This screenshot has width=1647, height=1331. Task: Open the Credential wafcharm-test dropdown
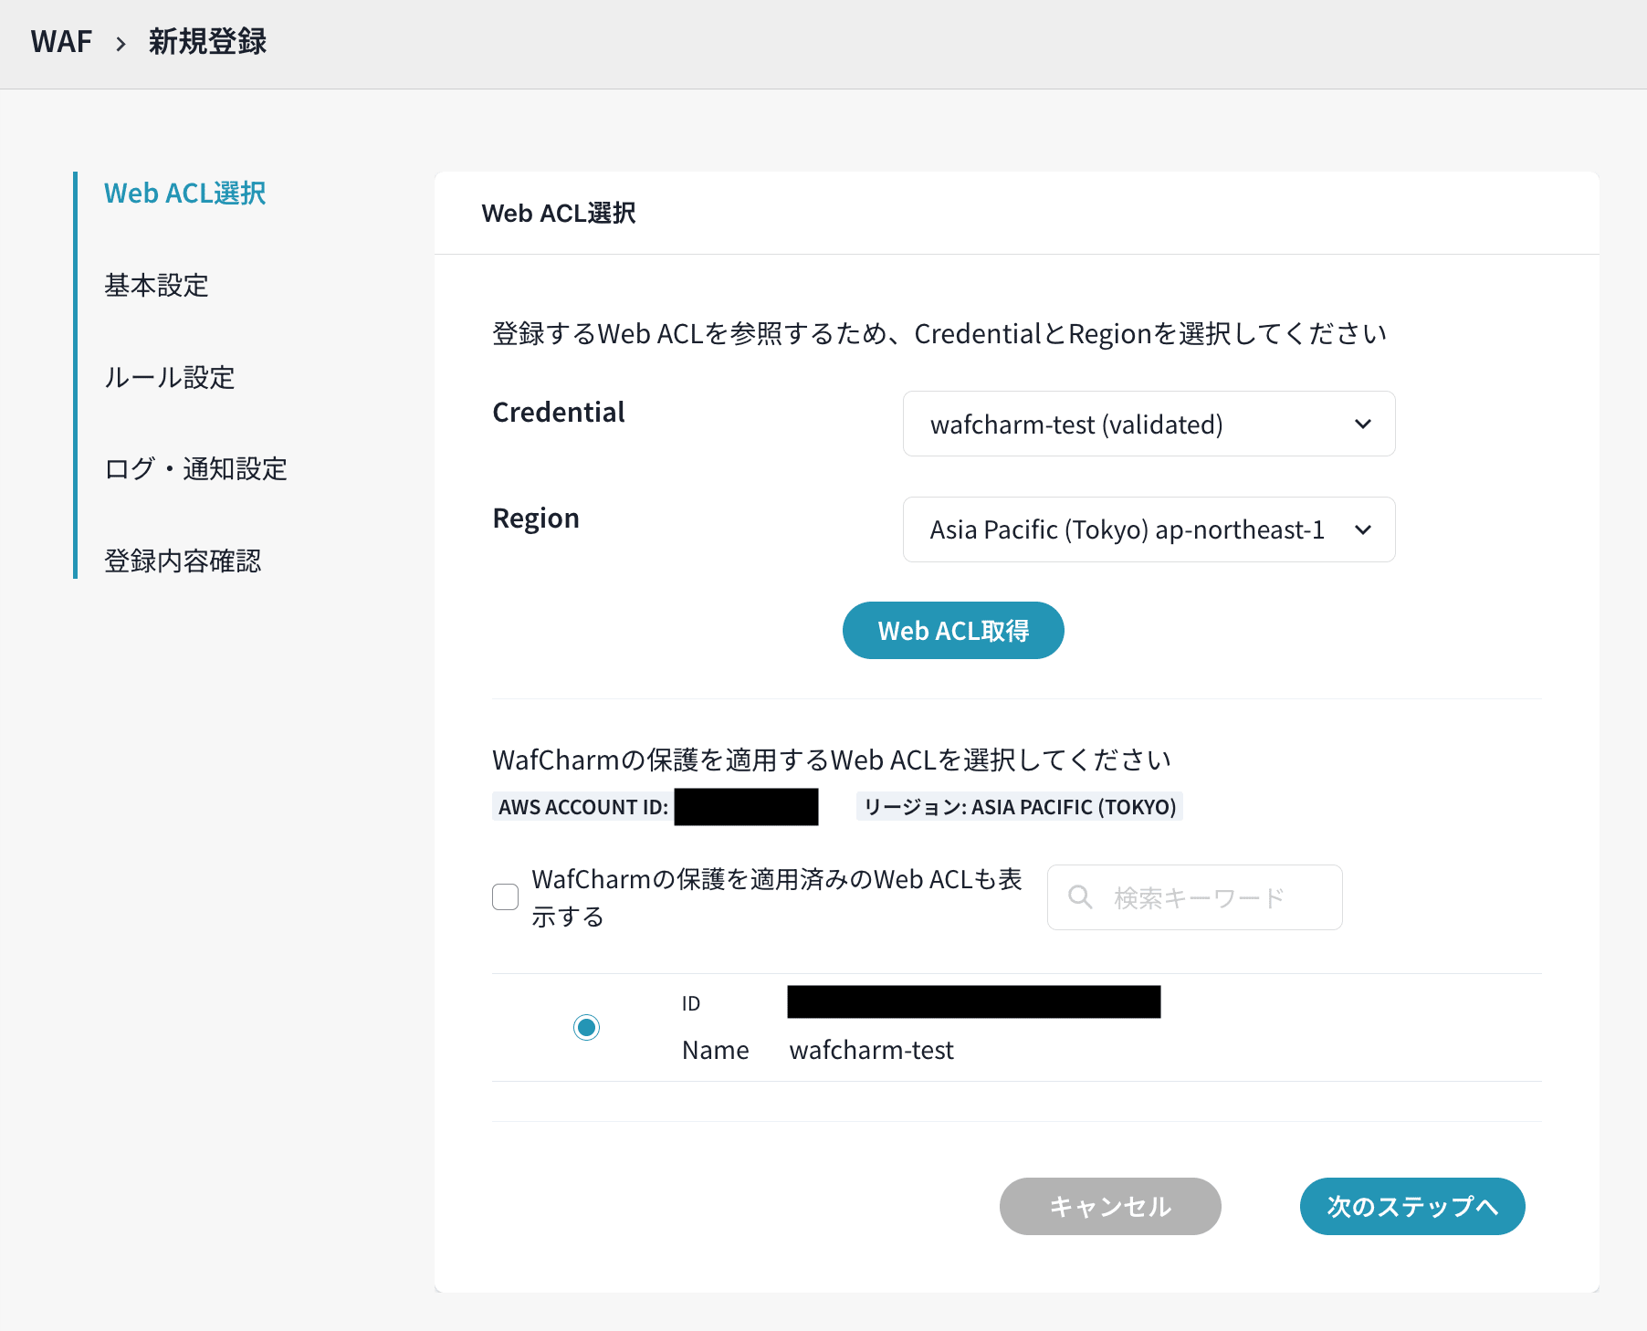click(1148, 424)
